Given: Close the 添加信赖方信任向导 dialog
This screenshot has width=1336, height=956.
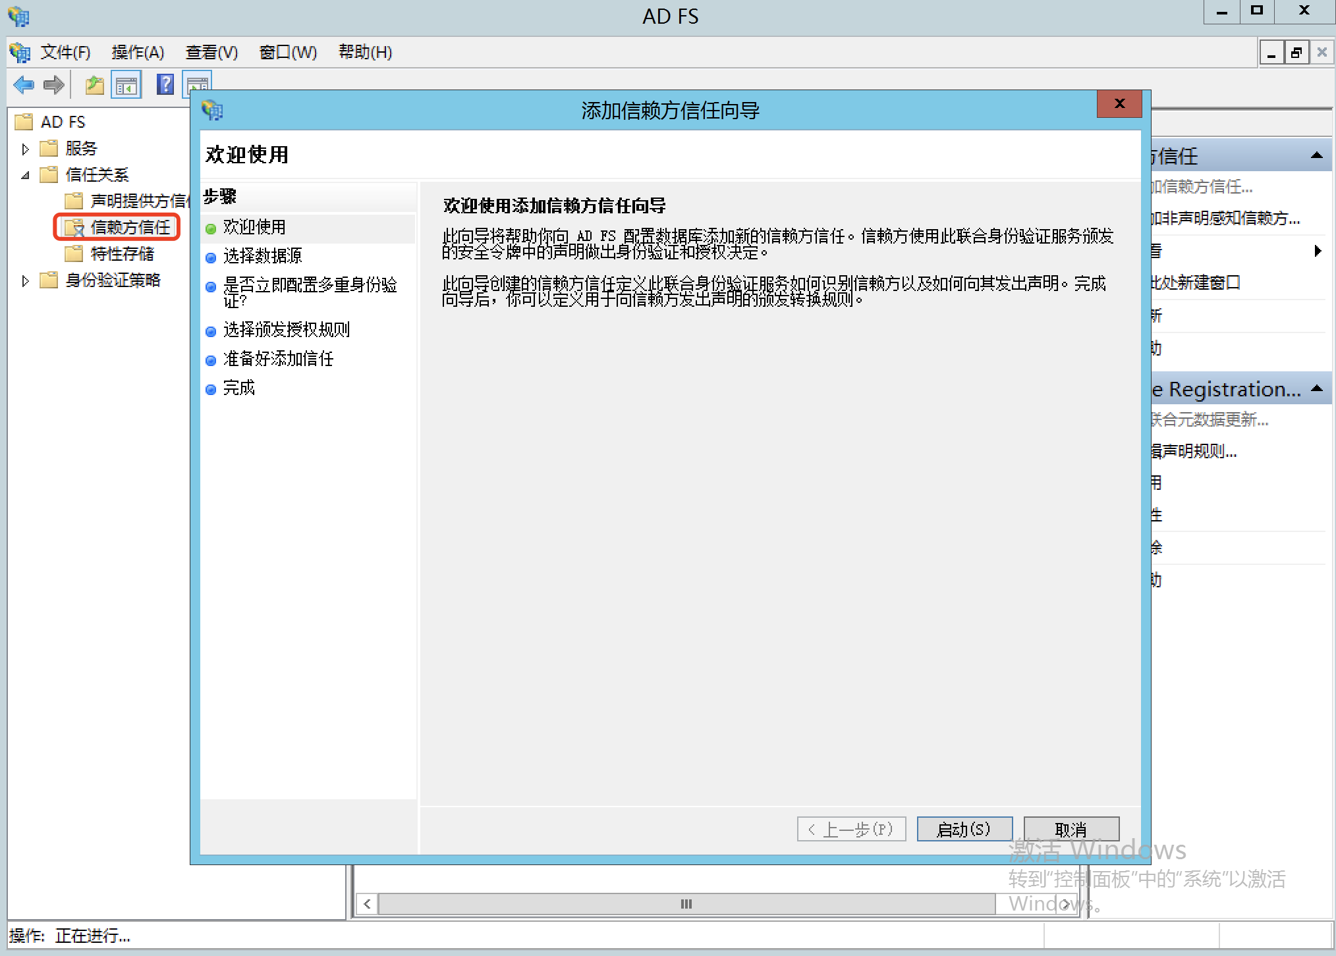Looking at the screenshot, I should click(1119, 104).
